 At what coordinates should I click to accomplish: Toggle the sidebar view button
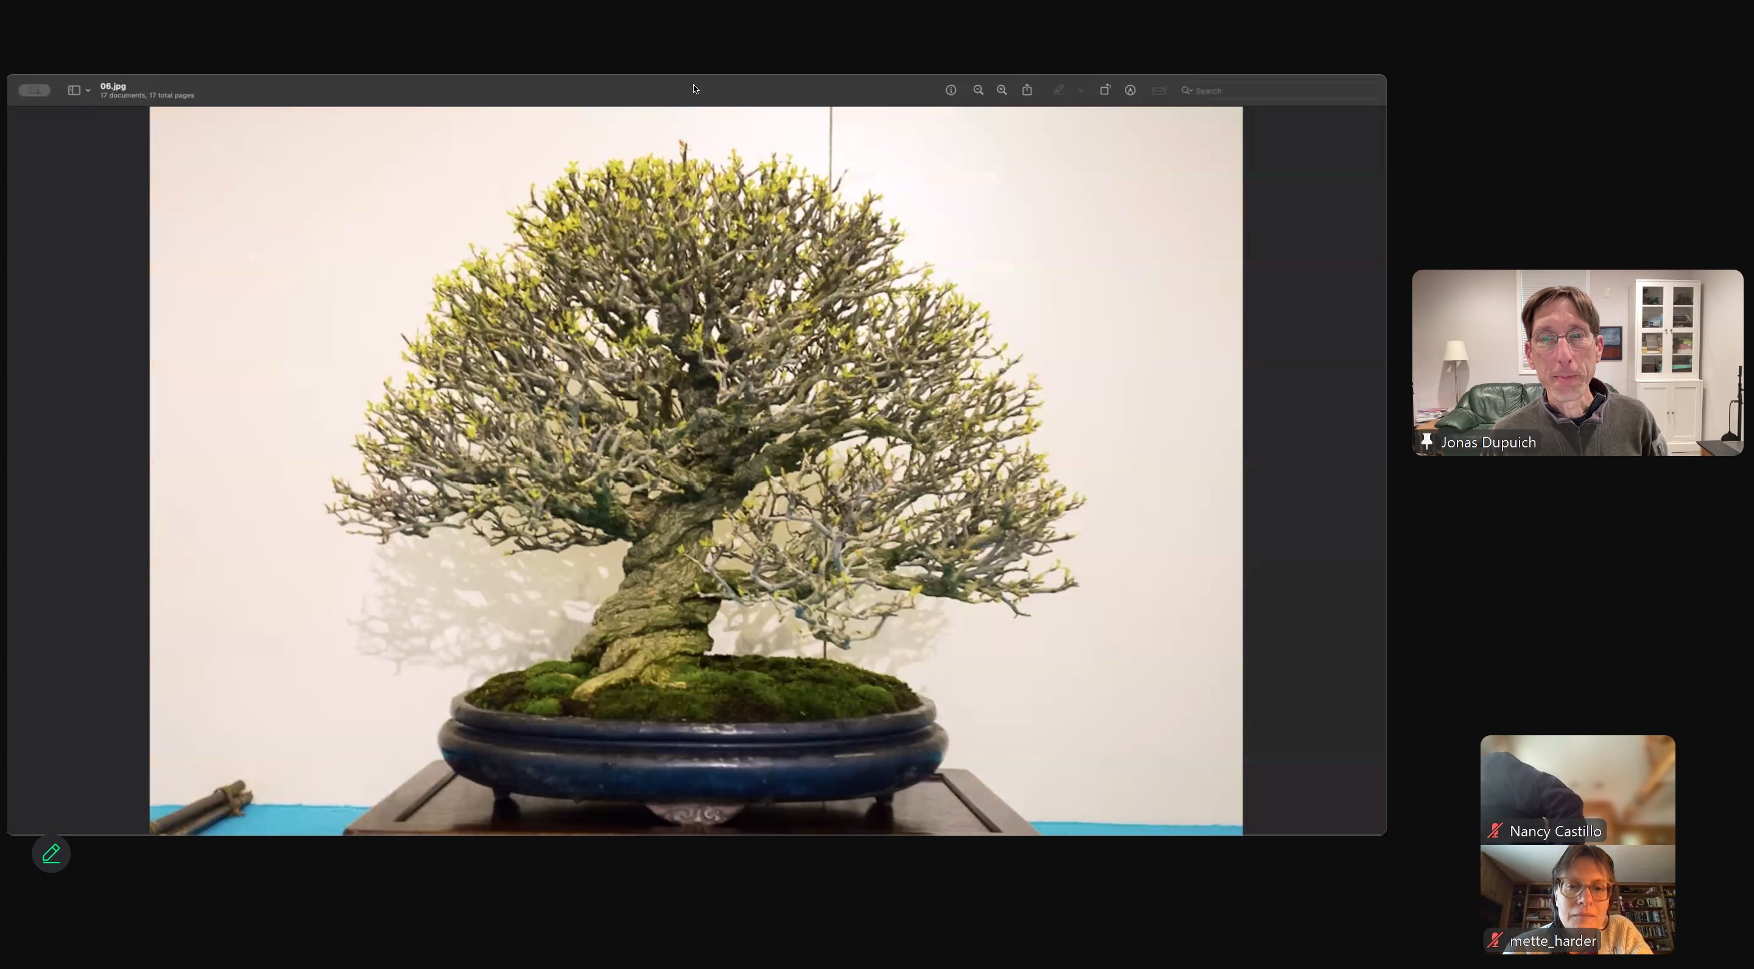[74, 90]
